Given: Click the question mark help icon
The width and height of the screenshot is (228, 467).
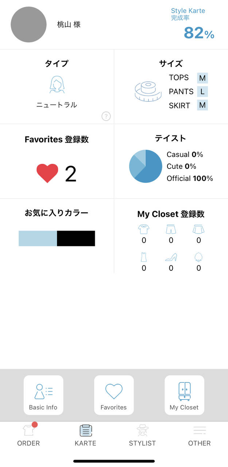Looking at the screenshot, I should click(x=106, y=116).
